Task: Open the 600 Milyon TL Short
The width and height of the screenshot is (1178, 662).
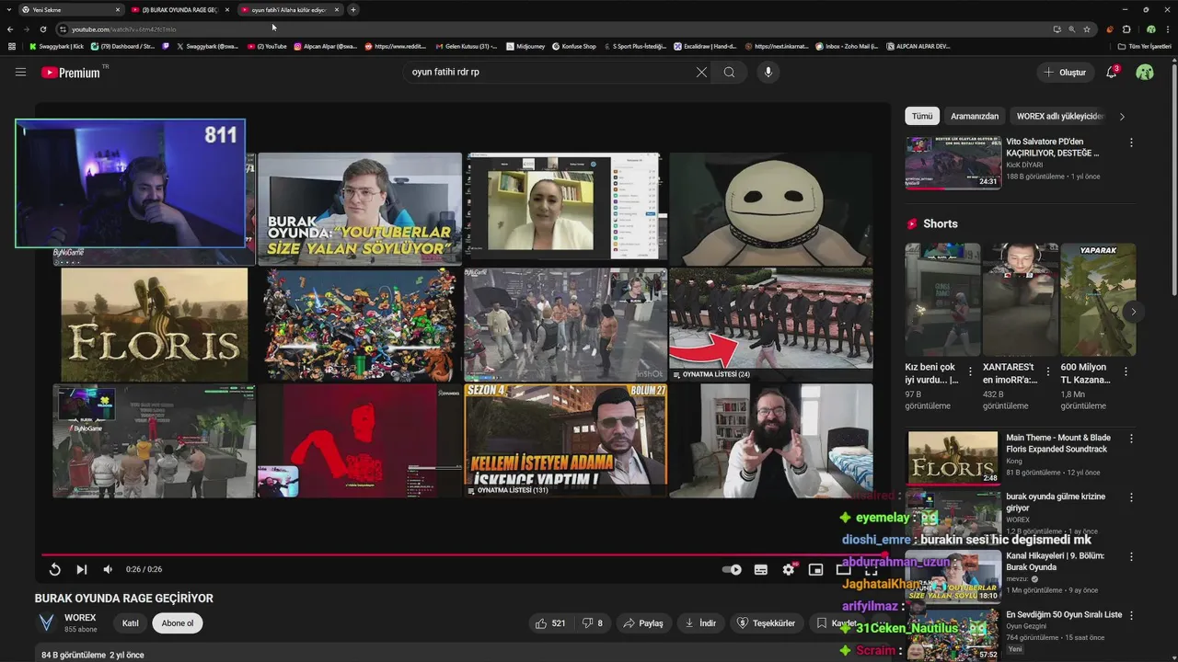Action: [x=1098, y=300]
